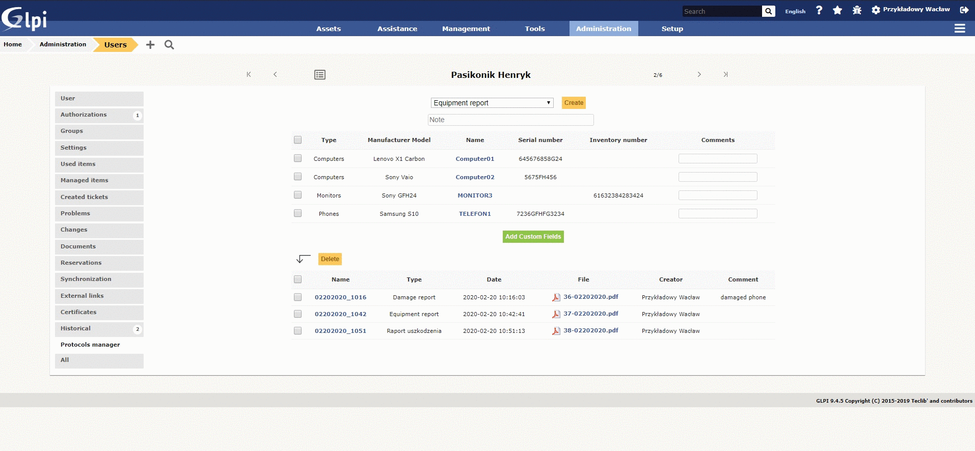
Task: Switch to the Authorizations tab
Action: pos(99,115)
